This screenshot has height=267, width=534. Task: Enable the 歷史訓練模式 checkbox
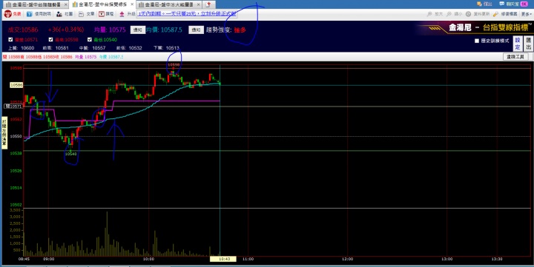[x=477, y=41]
